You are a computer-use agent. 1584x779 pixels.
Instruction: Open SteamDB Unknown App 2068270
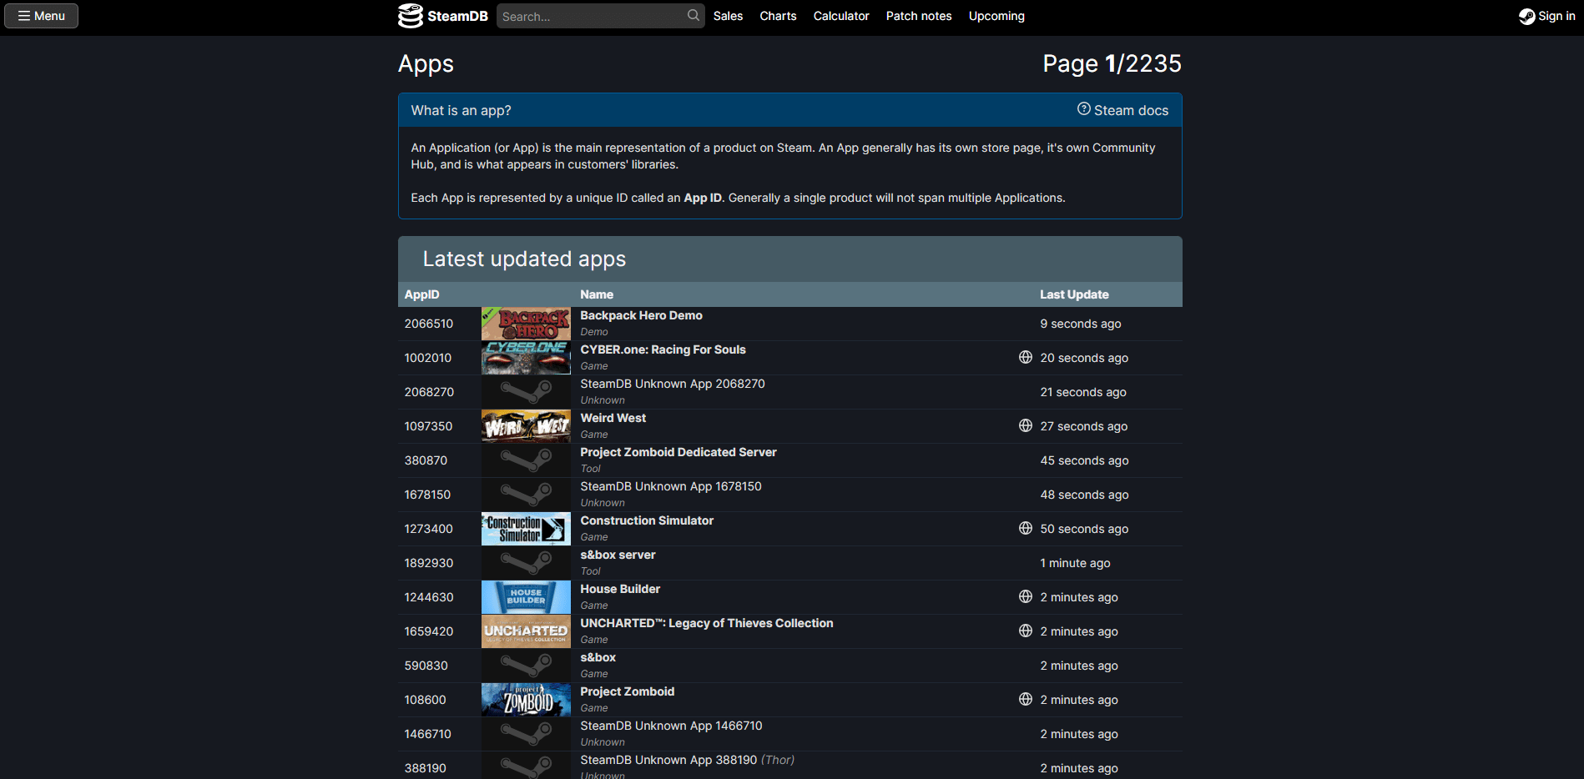tap(672, 384)
